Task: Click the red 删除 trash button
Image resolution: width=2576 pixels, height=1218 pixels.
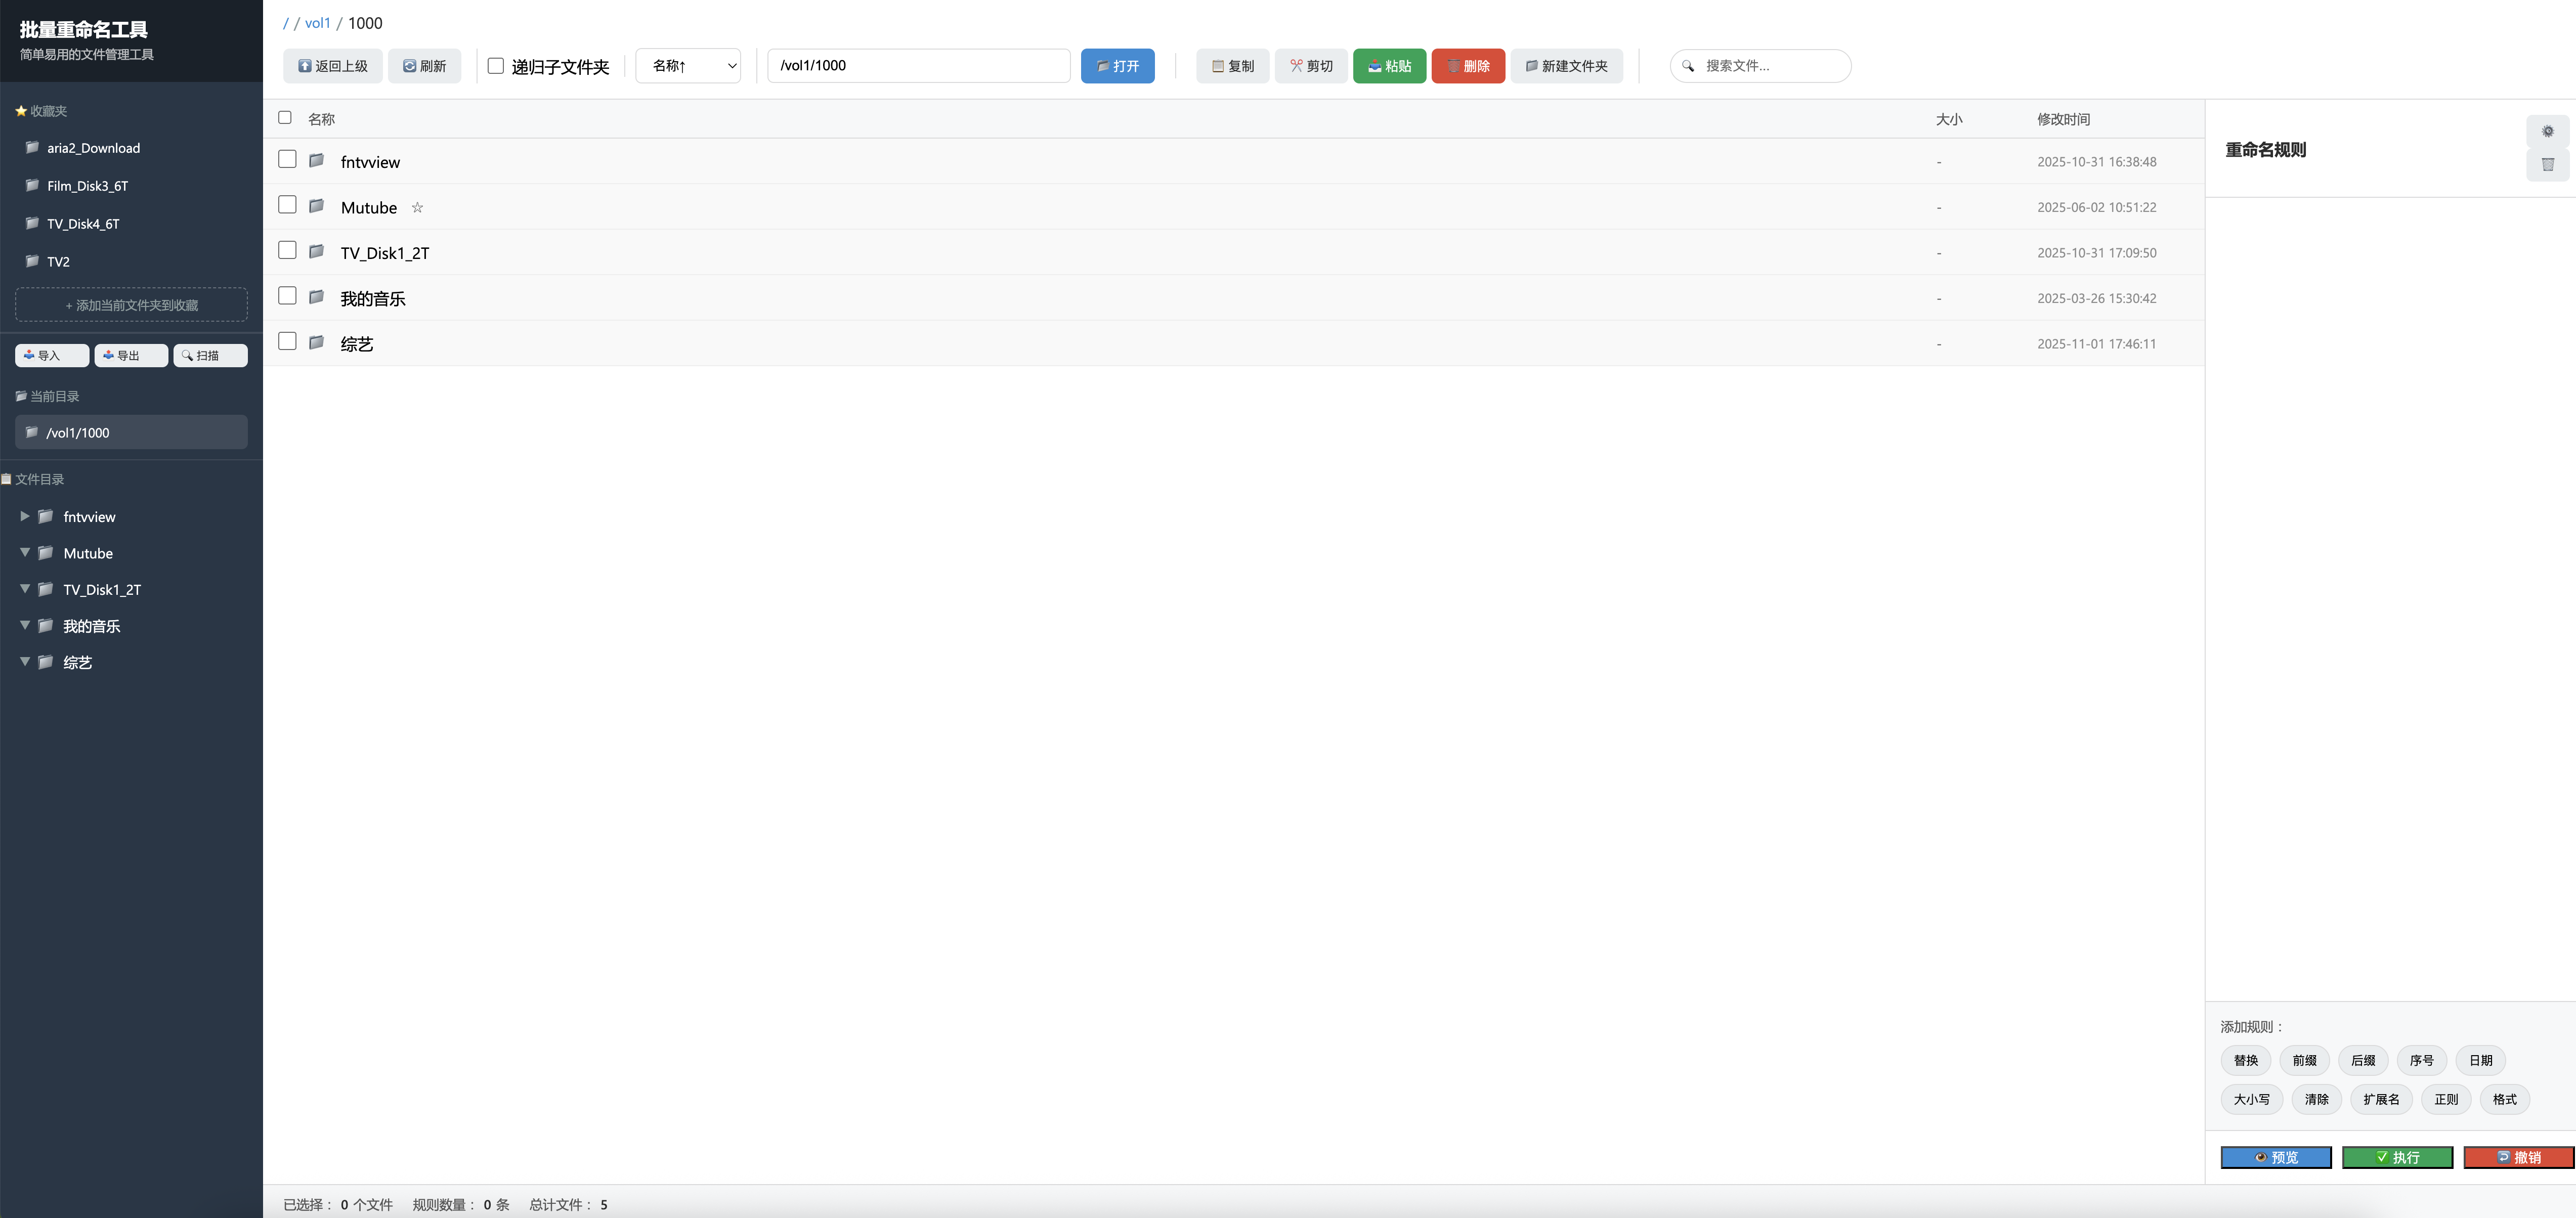Action: pyautogui.click(x=1467, y=66)
